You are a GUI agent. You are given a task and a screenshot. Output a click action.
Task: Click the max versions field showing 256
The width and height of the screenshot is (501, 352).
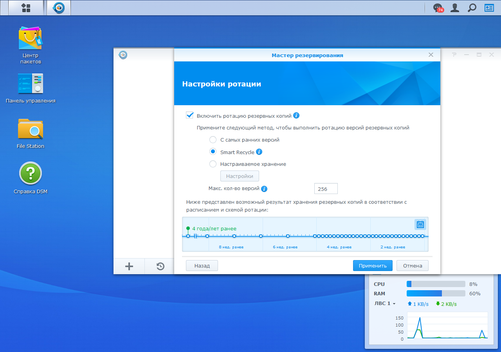tap(326, 189)
